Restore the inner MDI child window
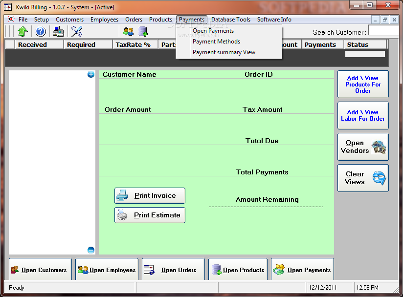Viewport: 403px width, 297px height. click(385, 20)
